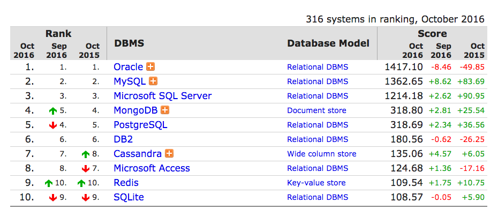This screenshot has height=209, width=498.
Task: Open the orange plus icon beside Cassandra
Action: click(169, 154)
